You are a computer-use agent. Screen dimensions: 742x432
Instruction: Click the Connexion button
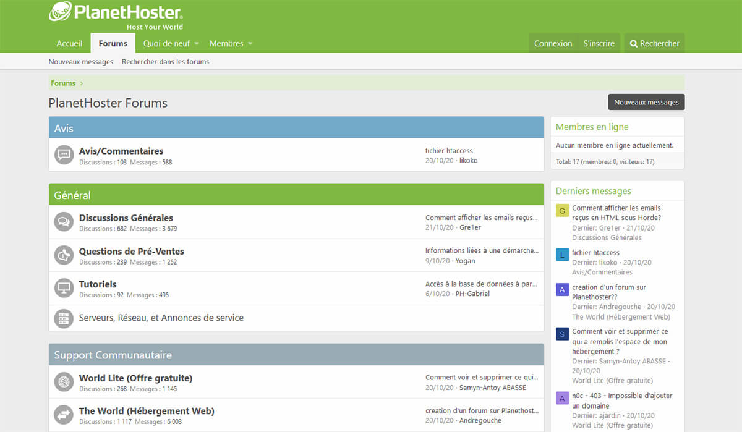pos(553,43)
